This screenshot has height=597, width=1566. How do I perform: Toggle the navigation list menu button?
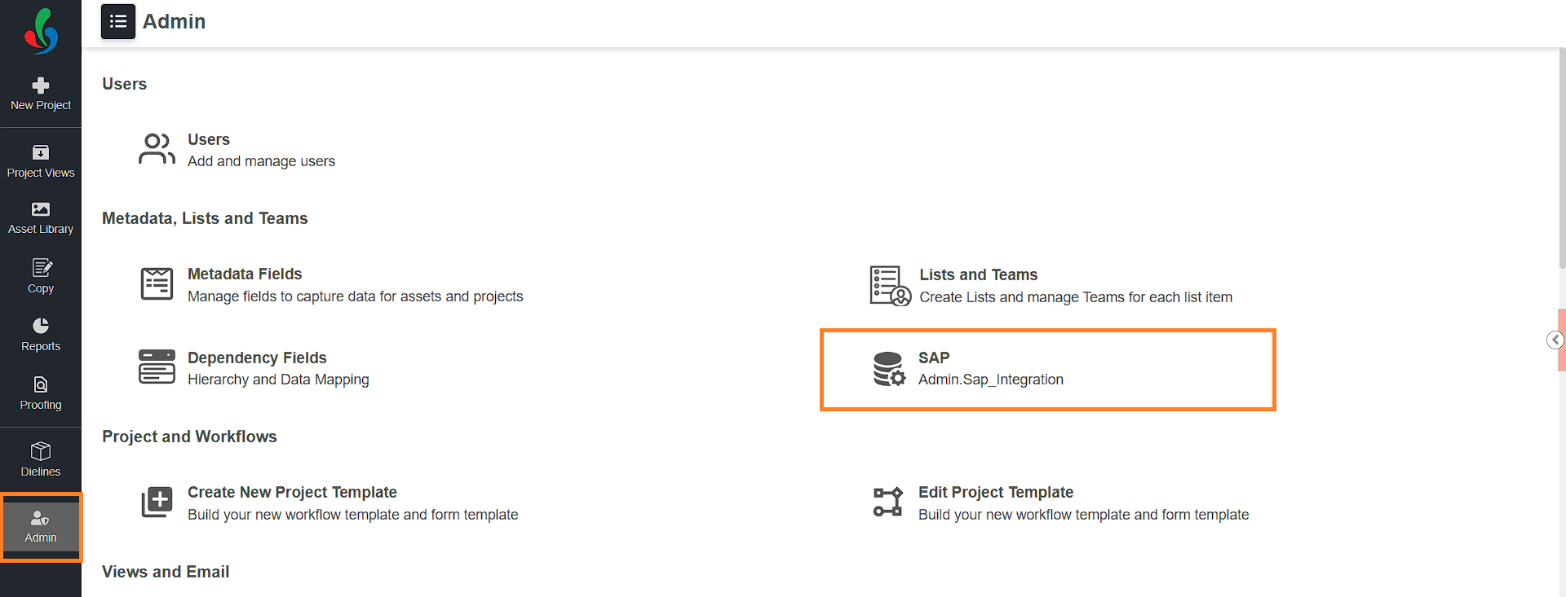pyautogui.click(x=118, y=21)
